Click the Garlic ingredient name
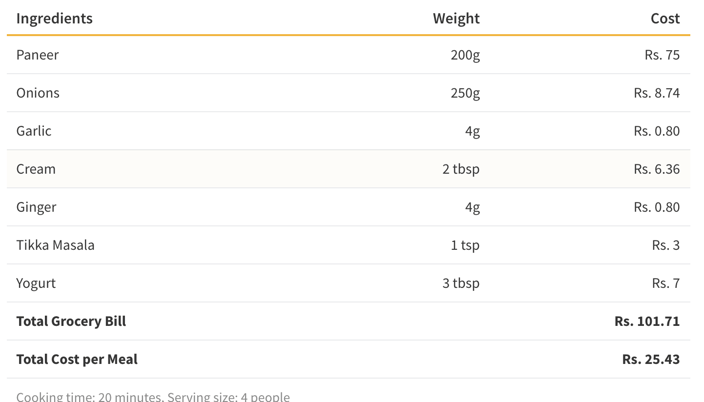Viewport: 704px width, 402px height. tap(34, 131)
